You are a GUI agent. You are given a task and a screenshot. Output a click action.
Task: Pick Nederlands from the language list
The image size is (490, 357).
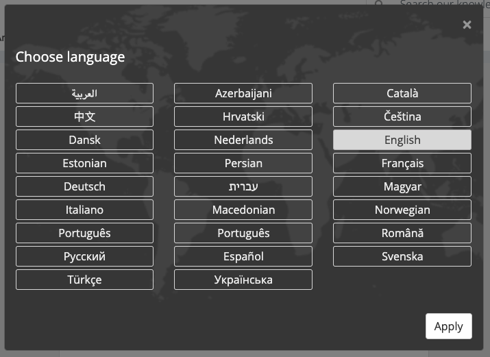(243, 140)
